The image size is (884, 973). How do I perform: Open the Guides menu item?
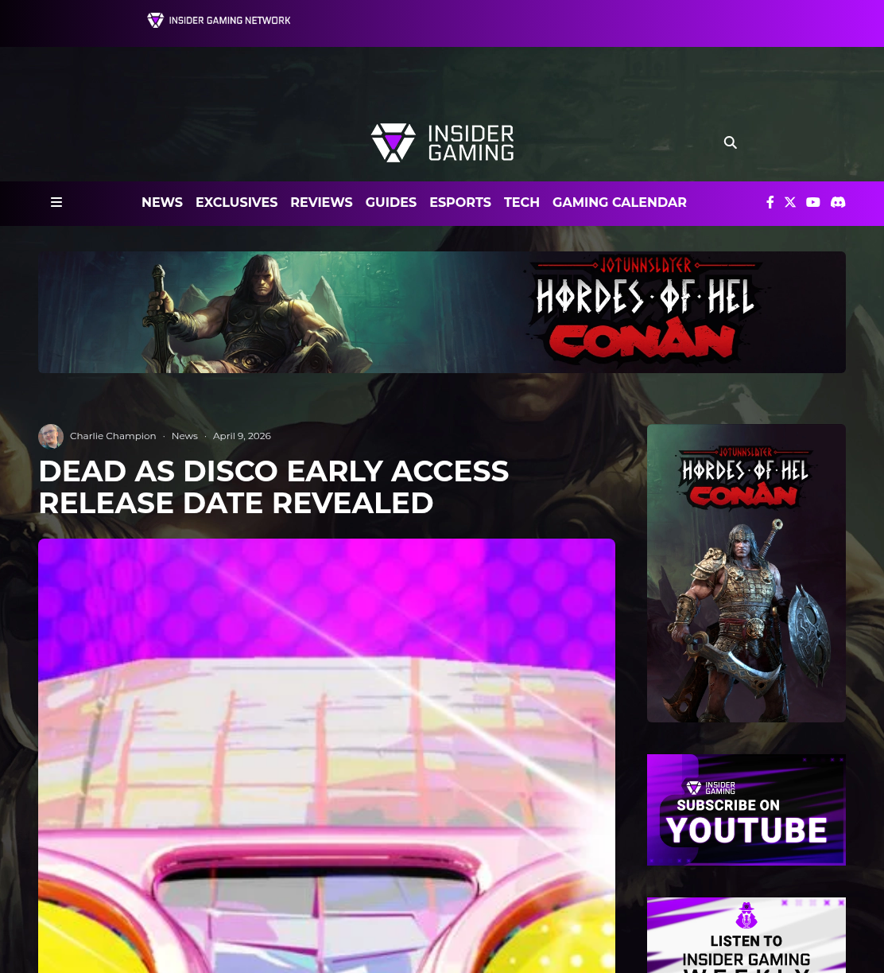tap(391, 203)
